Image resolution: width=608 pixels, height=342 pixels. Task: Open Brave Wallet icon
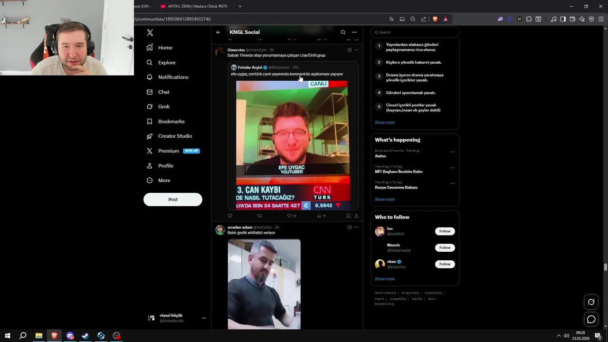(x=572, y=19)
